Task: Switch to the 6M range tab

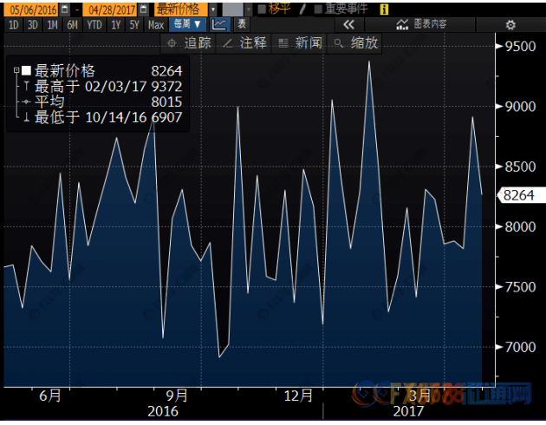Action: coord(72,24)
